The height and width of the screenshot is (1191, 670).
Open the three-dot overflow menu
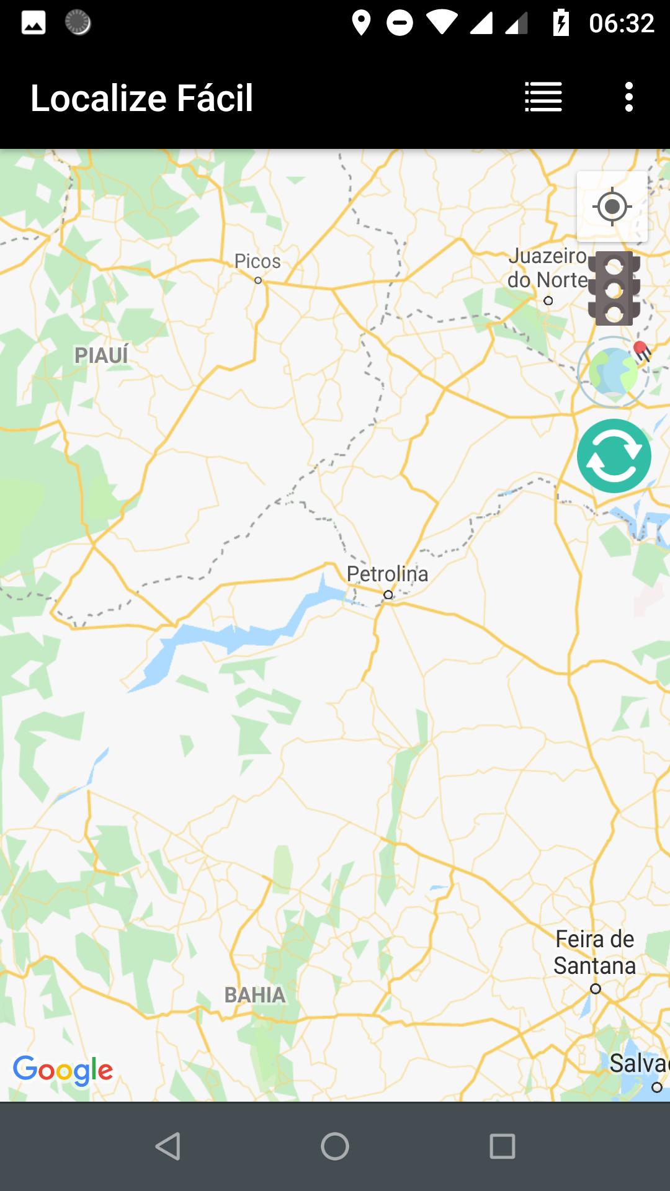tap(629, 97)
